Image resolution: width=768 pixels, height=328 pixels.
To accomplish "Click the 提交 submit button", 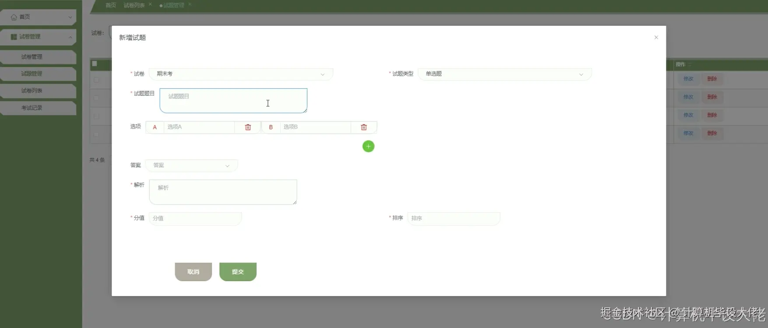I will pyautogui.click(x=238, y=272).
